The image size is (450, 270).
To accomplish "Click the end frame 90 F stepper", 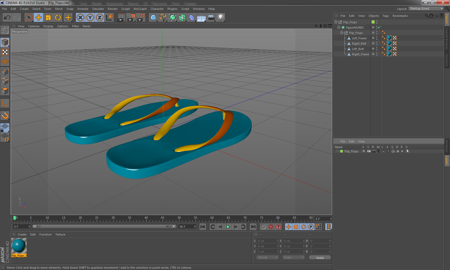I will click(195, 226).
